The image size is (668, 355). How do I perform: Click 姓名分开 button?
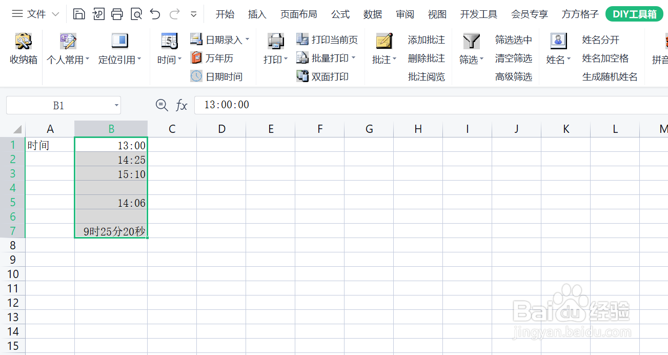[601, 40]
